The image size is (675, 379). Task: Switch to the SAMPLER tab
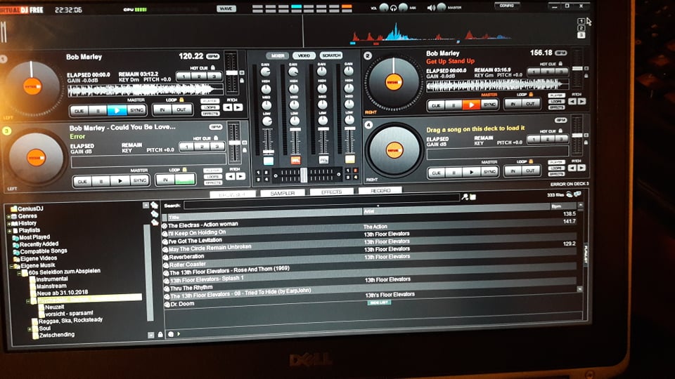[x=283, y=194]
